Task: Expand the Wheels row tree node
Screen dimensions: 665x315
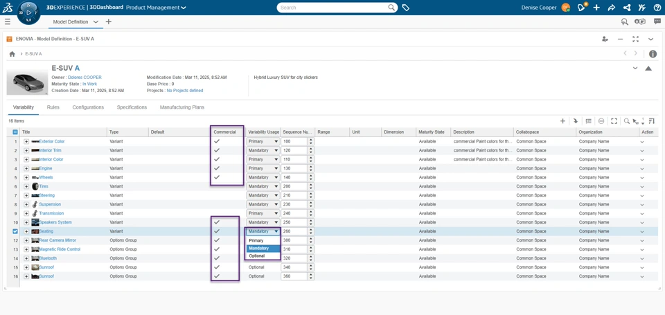Action: pos(26,177)
